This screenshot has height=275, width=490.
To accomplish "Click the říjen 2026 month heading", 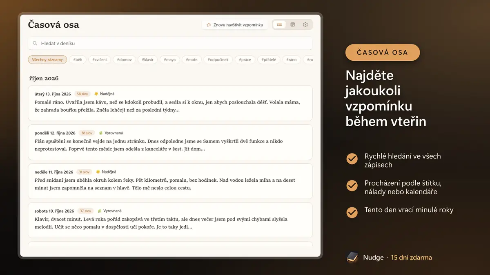I will point(44,78).
